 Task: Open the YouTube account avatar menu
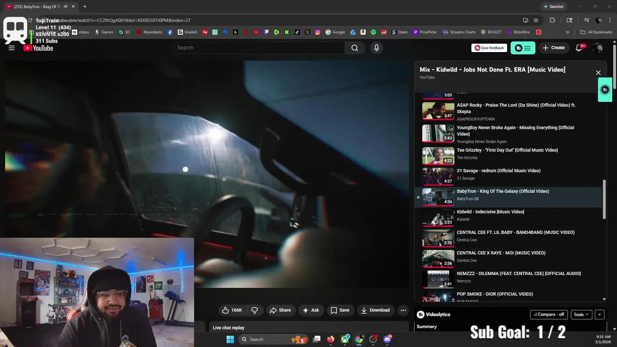598,48
